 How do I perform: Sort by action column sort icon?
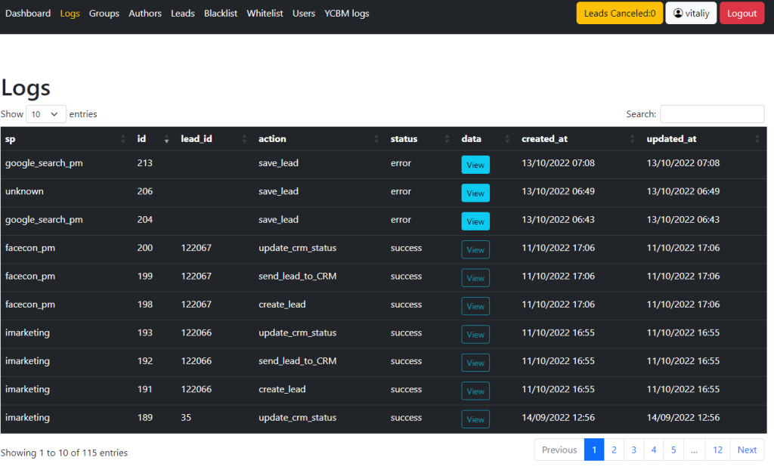tap(376, 139)
